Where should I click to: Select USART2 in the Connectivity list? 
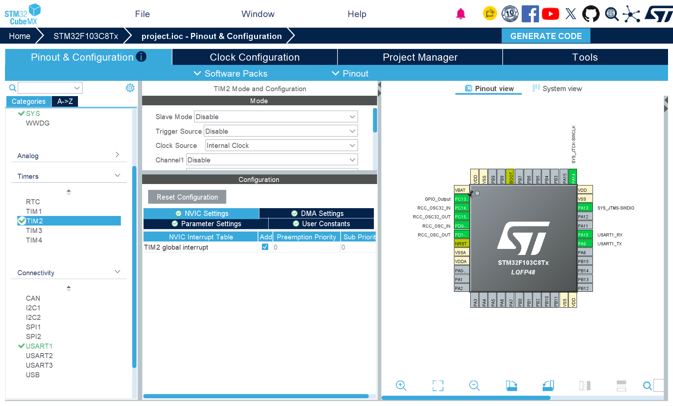39,356
